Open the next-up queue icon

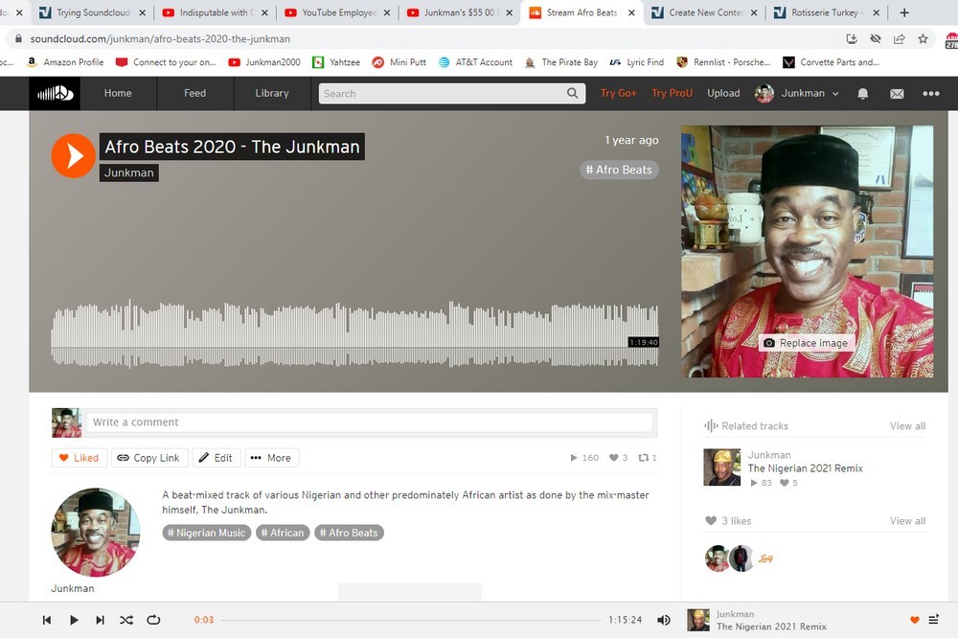tap(934, 620)
